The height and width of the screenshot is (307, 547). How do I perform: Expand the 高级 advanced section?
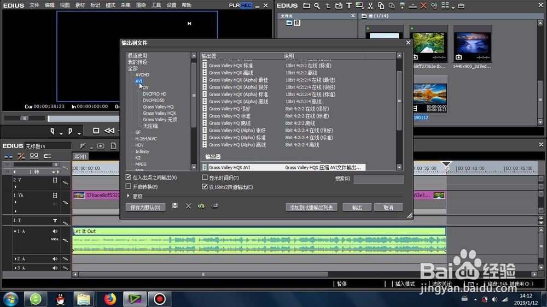click(129, 196)
